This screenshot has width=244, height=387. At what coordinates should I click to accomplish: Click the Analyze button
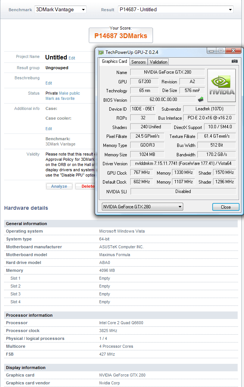pyautogui.click(x=59, y=186)
